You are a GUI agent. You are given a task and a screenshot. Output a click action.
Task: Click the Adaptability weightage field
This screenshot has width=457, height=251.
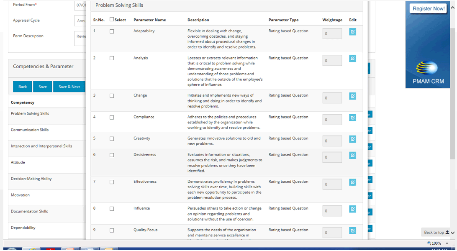pos(332,34)
